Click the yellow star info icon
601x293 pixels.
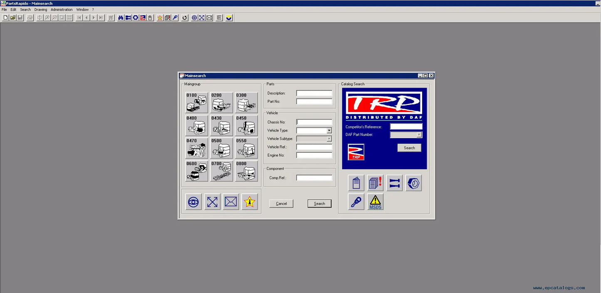(x=250, y=202)
